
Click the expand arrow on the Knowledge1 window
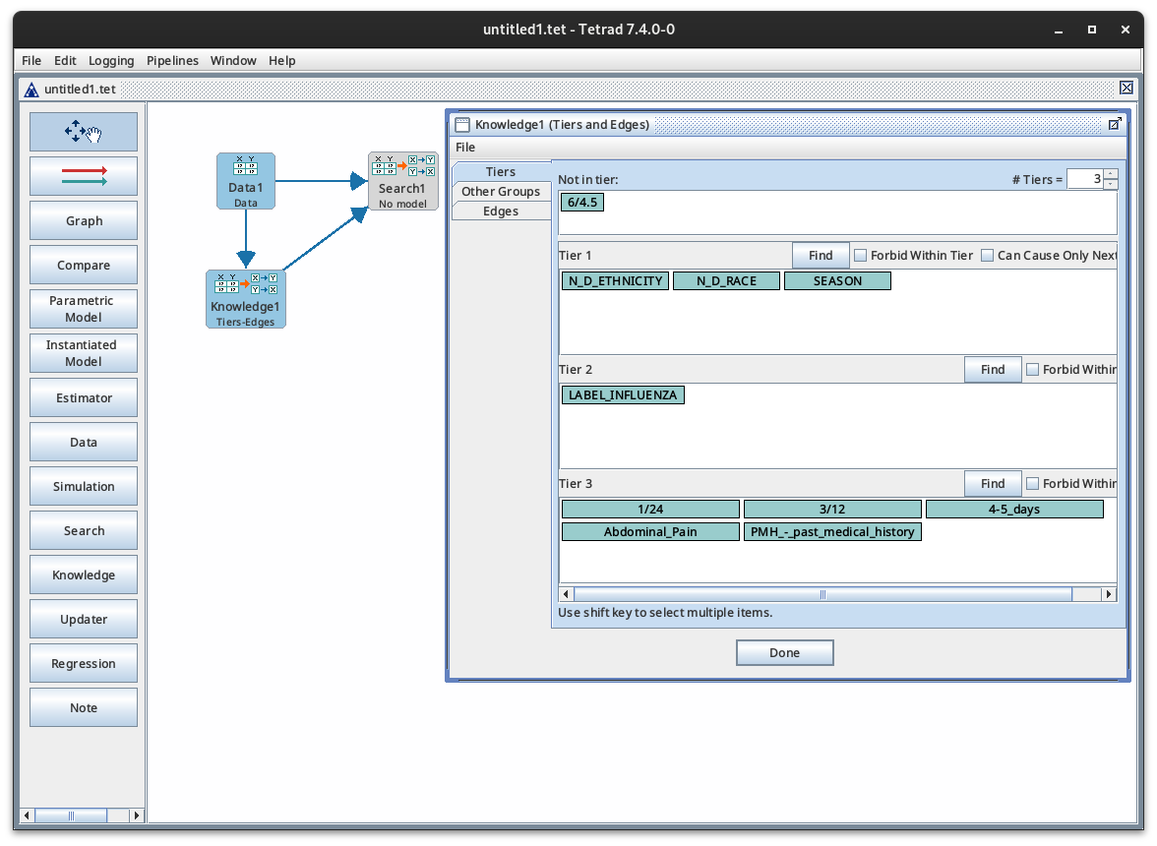click(x=1114, y=124)
